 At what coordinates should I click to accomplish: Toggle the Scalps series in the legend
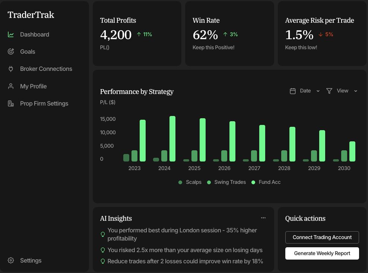coord(190,182)
